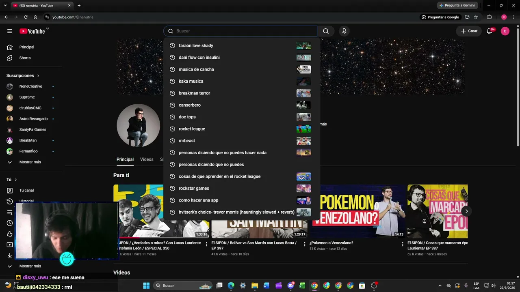The height and width of the screenshot is (292, 520).
Task: Click the 'mrbeast' history suggestion
Action: (242, 141)
